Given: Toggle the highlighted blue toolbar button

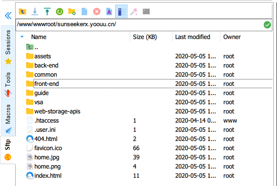Looking at the screenshot, I should point(121,11).
